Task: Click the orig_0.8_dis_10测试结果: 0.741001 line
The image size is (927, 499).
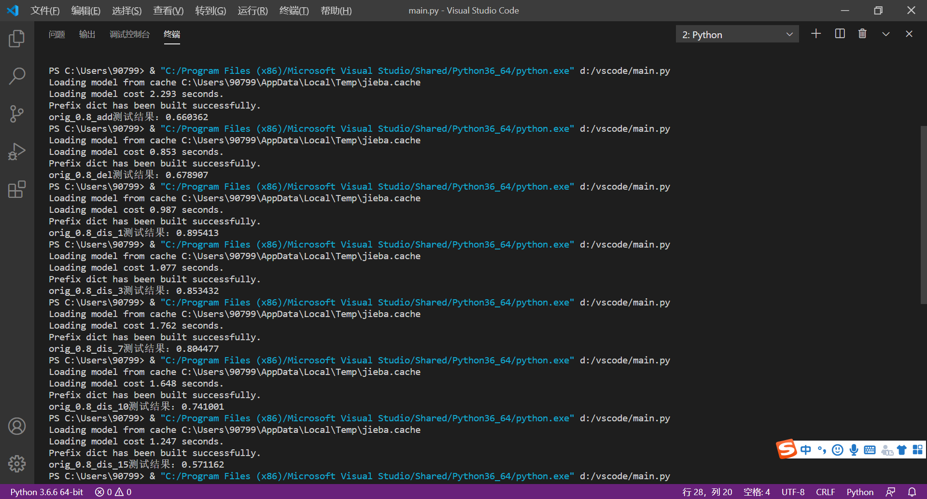Action: [x=137, y=406]
